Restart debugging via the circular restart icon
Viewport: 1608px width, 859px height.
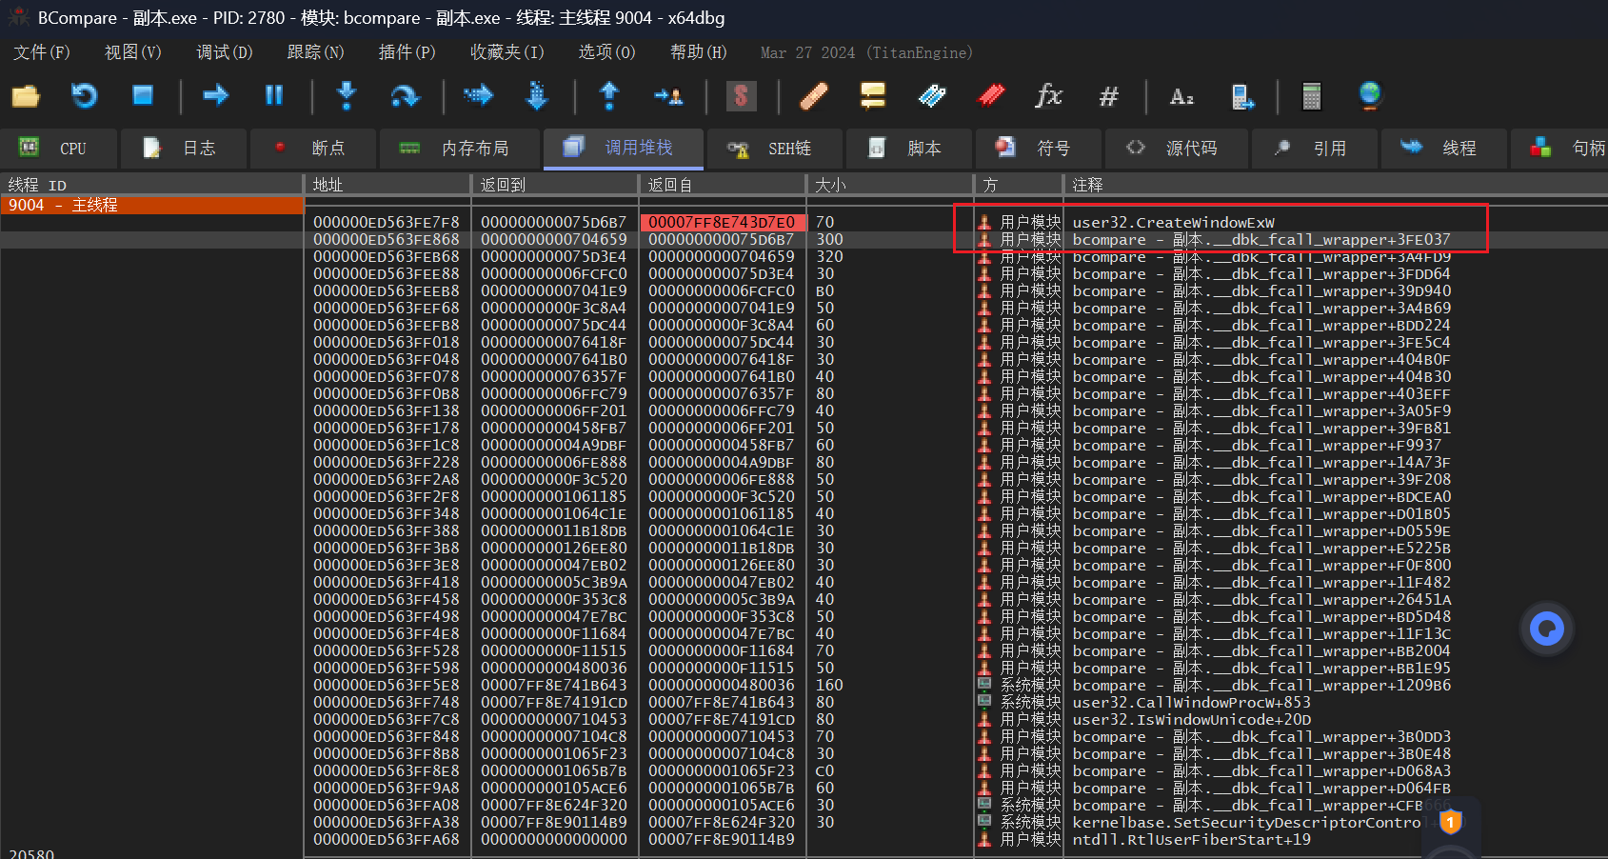point(84,96)
